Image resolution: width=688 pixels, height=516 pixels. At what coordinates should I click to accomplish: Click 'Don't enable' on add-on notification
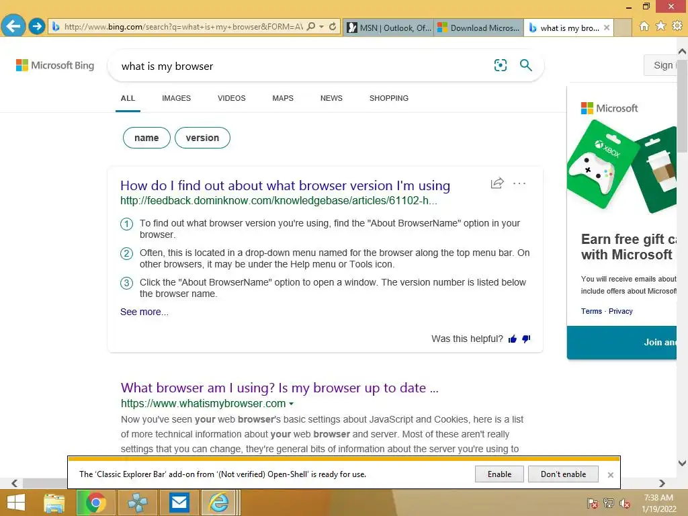click(x=563, y=474)
